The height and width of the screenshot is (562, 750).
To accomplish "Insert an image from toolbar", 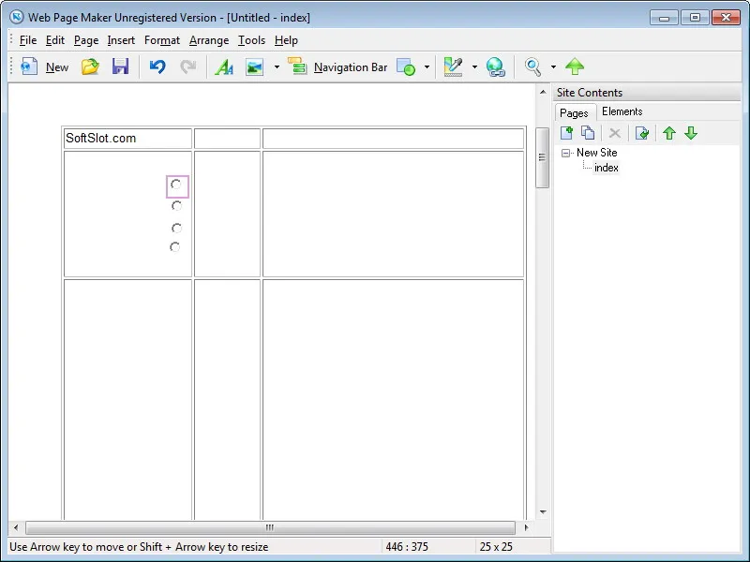I will tap(254, 67).
